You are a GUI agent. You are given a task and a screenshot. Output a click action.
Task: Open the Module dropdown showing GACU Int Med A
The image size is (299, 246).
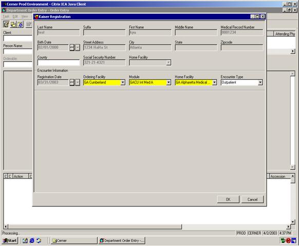tap(169, 82)
